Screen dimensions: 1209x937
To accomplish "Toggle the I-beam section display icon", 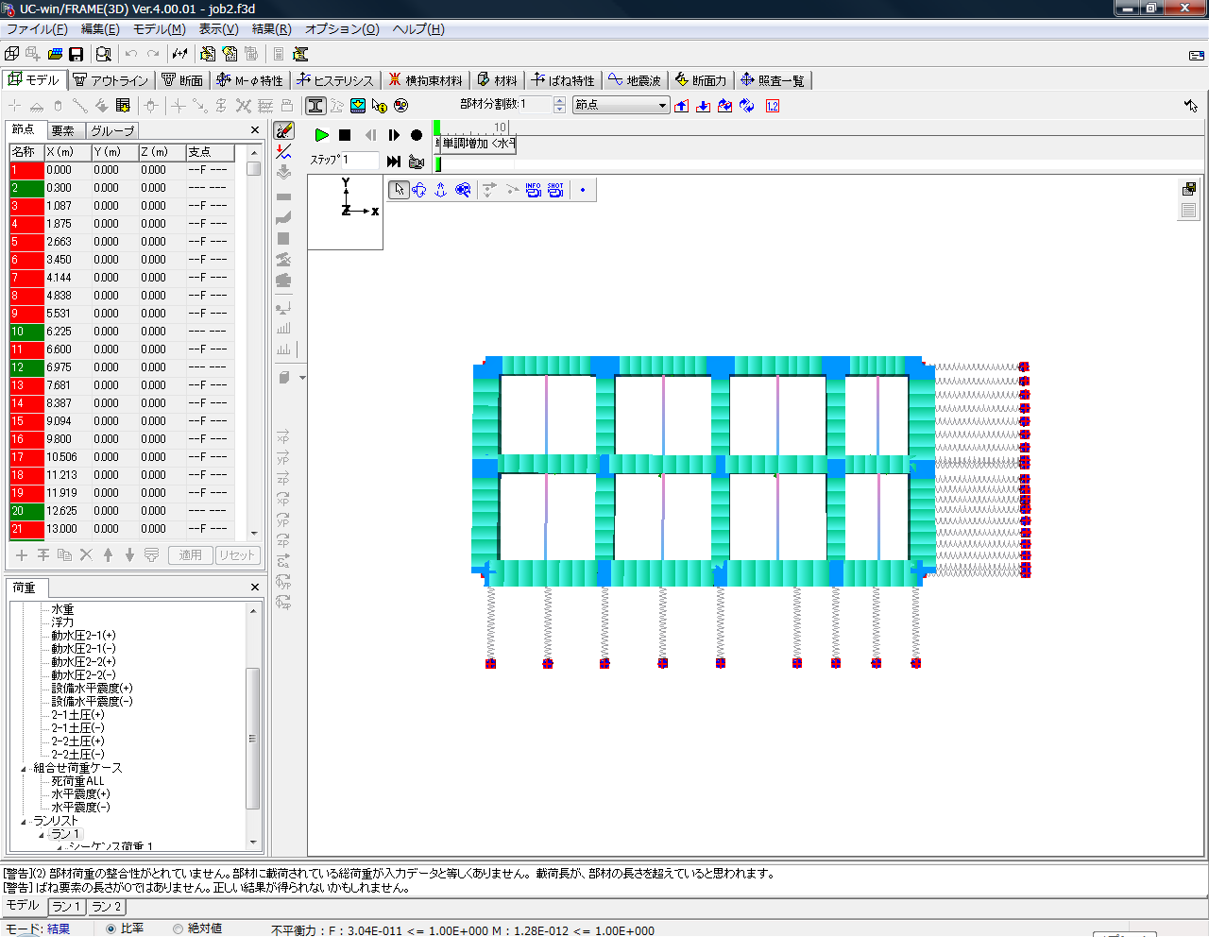I will click(x=315, y=106).
